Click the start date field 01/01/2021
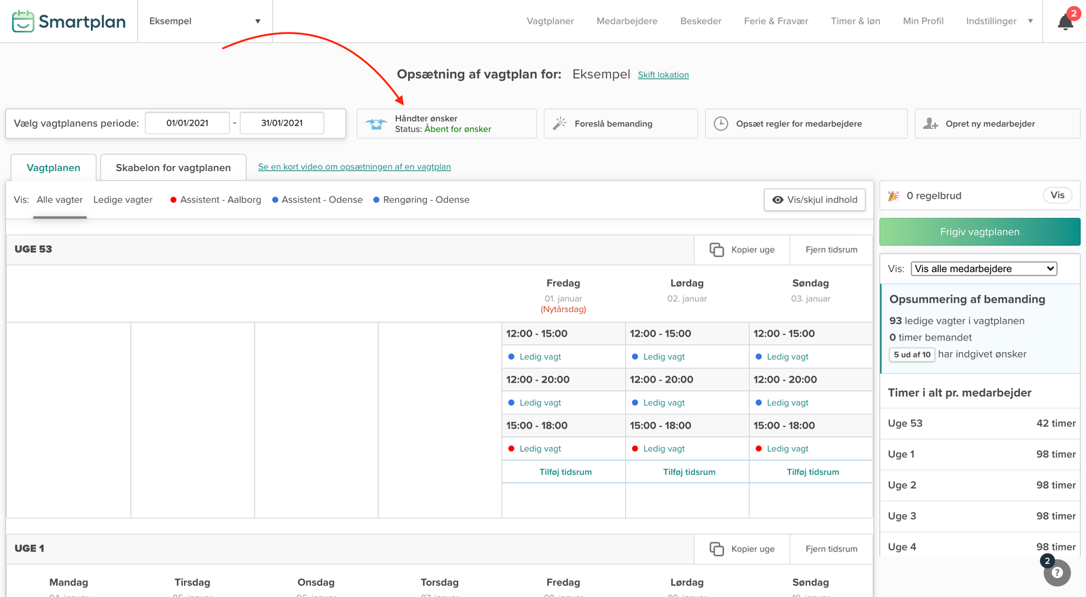 tap(187, 123)
